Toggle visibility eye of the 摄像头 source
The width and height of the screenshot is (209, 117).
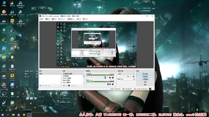pyautogui.click(x=64, y=82)
